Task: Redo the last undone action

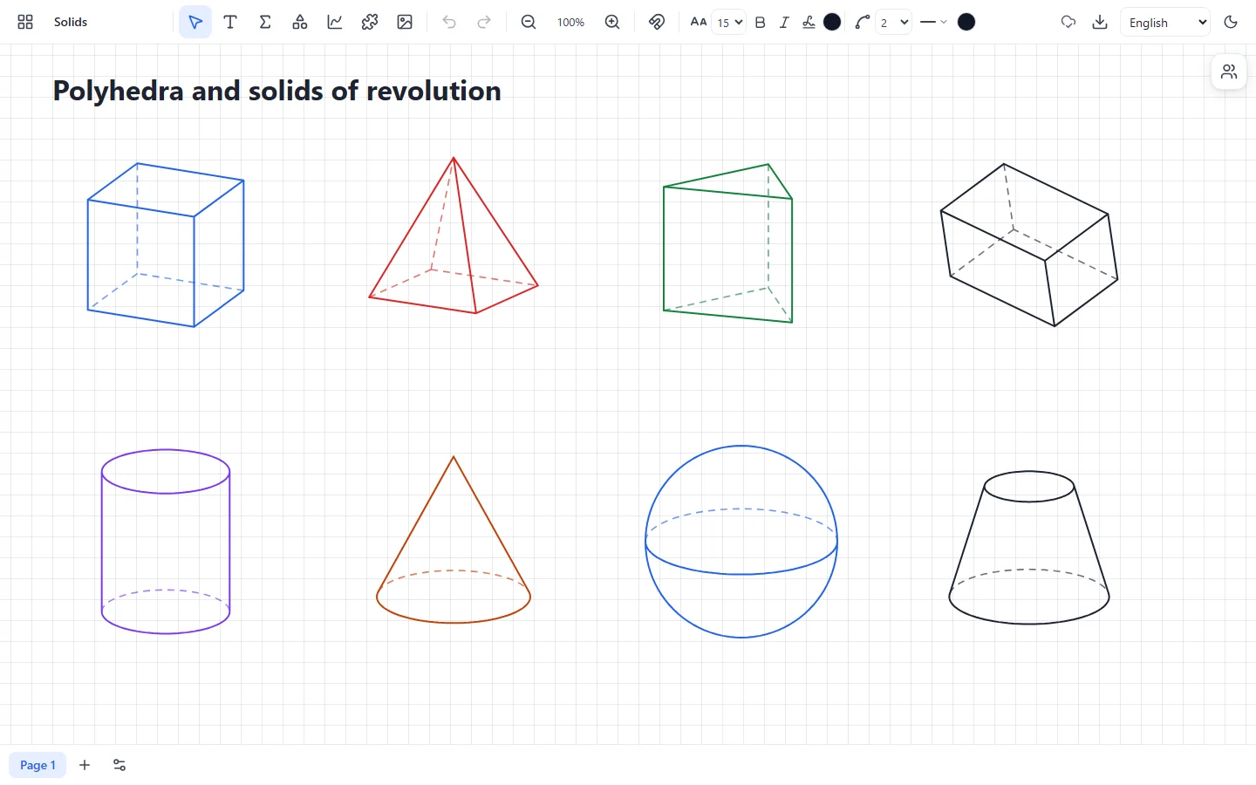Action: tap(484, 22)
